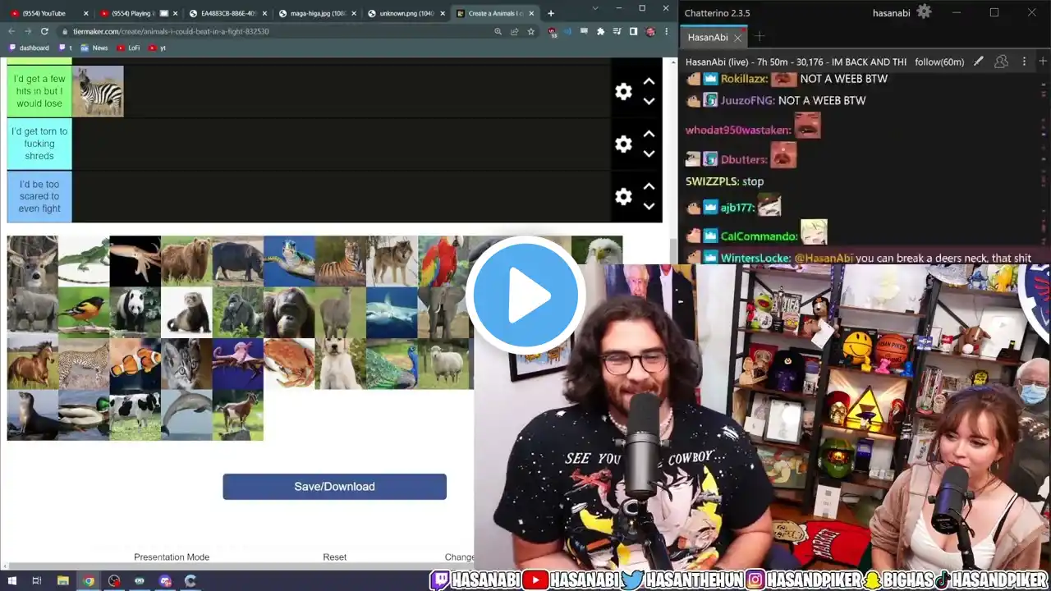Click the follow(60m) chat mode label

(939, 62)
